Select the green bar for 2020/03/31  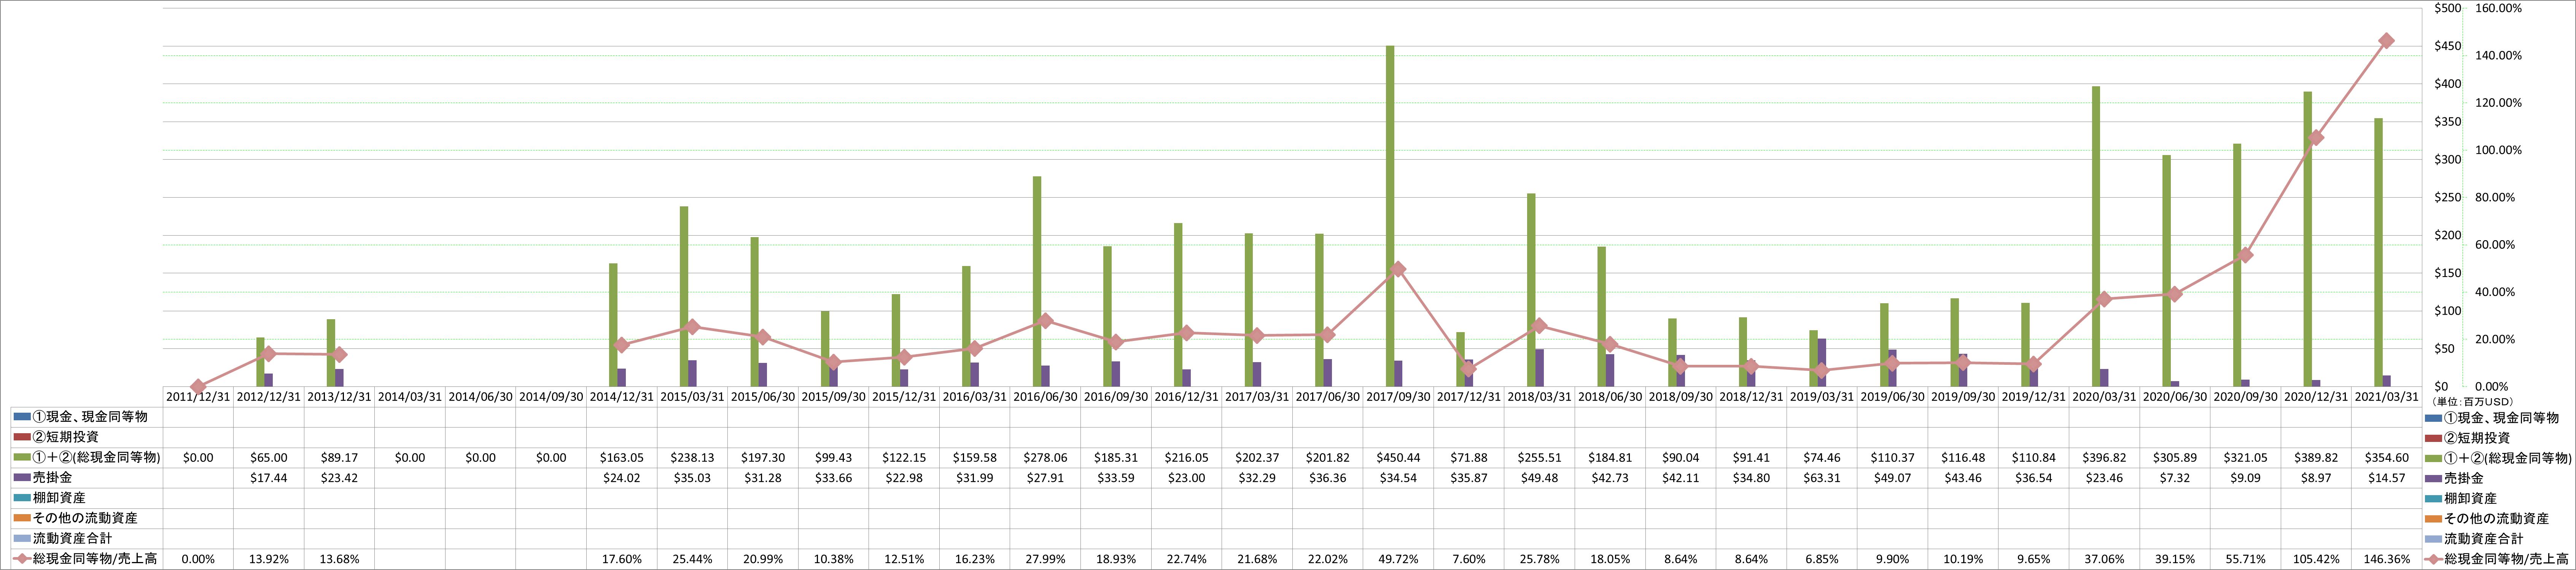point(2096,237)
